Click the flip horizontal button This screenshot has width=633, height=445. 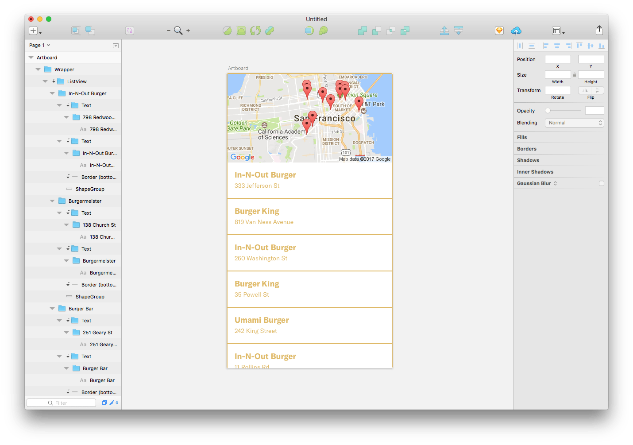tap(585, 90)
